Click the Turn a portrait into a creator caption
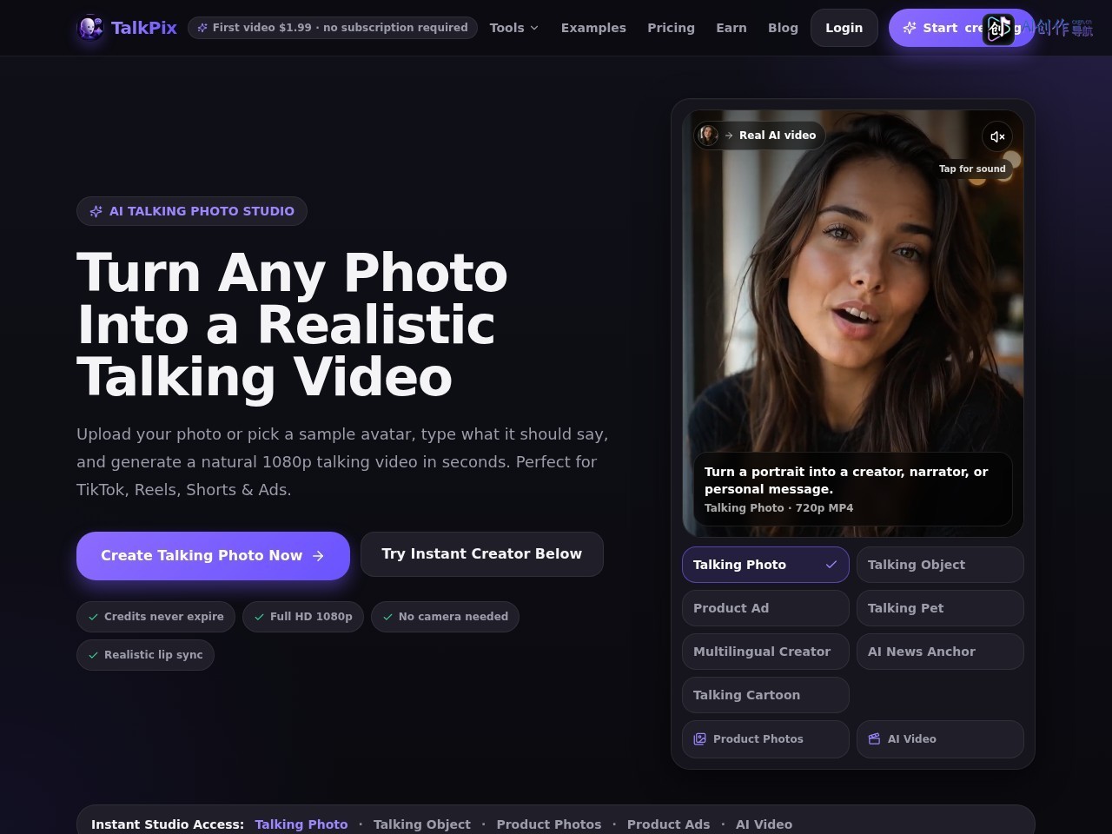Viewport: 1112px width, 834px height. pos(846,480)
